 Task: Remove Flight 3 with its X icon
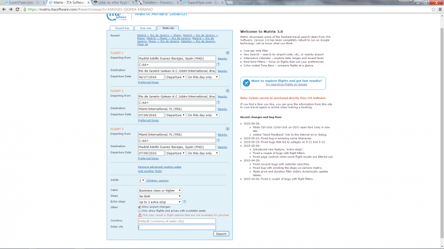(x=227, y=129)
